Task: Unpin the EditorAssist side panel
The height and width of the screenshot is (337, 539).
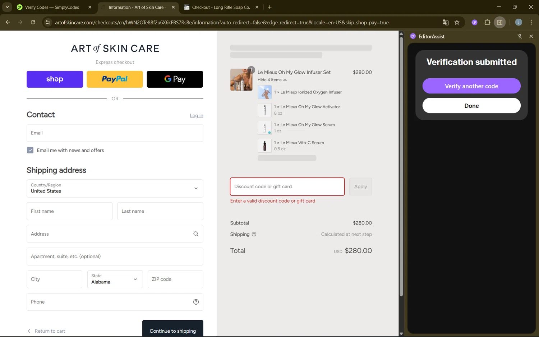Action: pos(520,36)
